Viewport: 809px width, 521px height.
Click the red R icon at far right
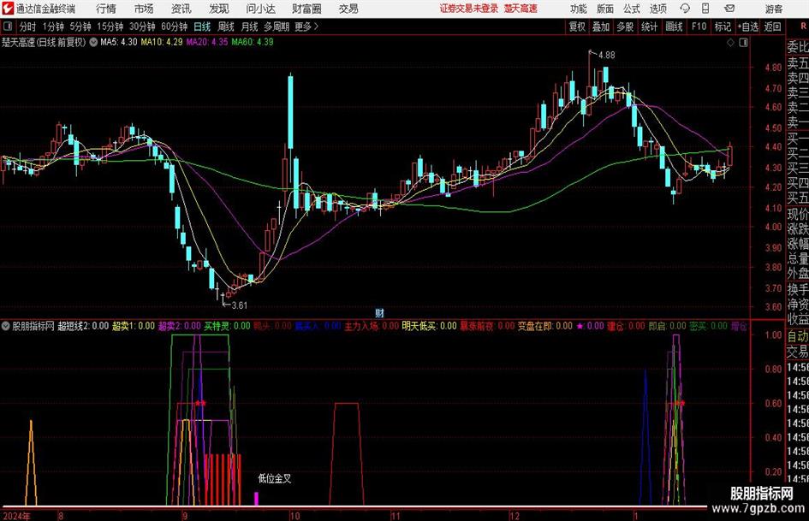click(x=803, y=27)
